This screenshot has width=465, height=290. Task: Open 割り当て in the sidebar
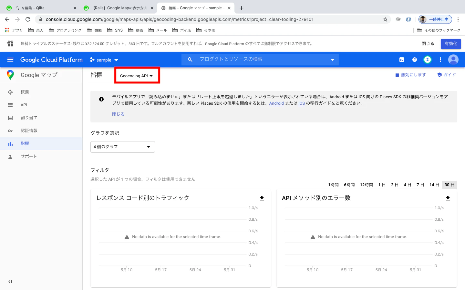pos(41,118)
